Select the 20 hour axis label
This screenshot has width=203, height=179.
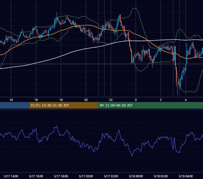coord(86,100)
